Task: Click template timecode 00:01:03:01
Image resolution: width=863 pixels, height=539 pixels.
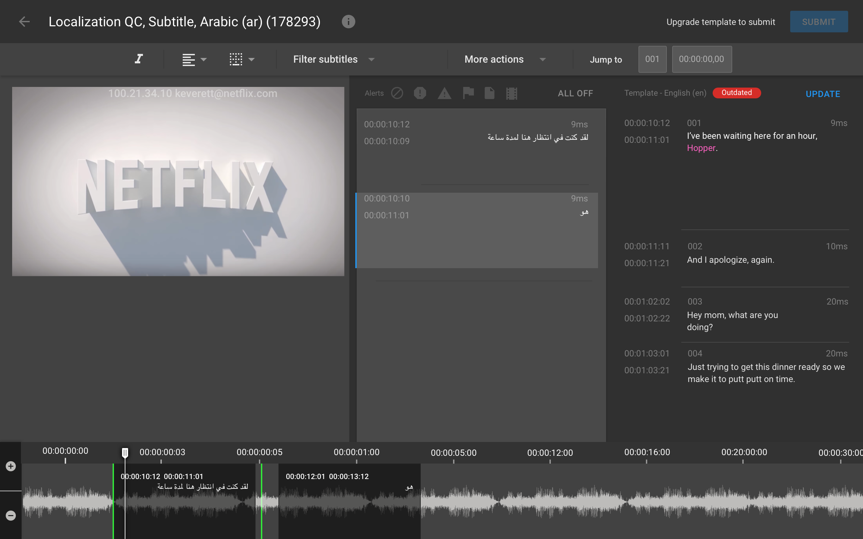Action: pos(647,354)
